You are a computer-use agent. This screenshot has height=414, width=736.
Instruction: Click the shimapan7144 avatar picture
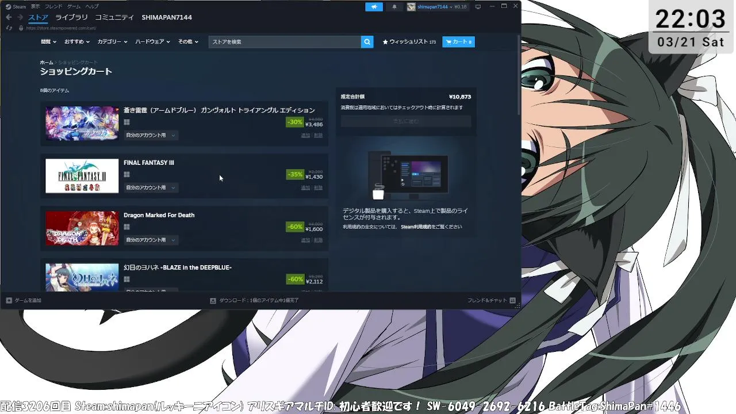coord(411,7)
